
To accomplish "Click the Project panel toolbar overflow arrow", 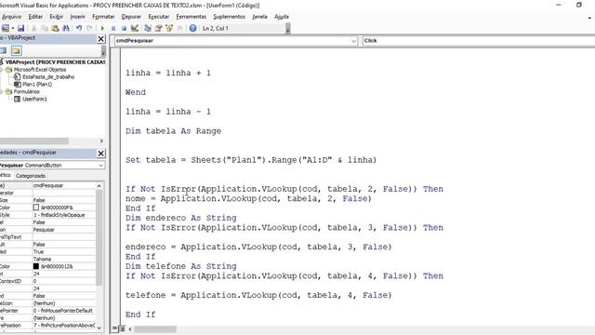I will pos(103,51).
